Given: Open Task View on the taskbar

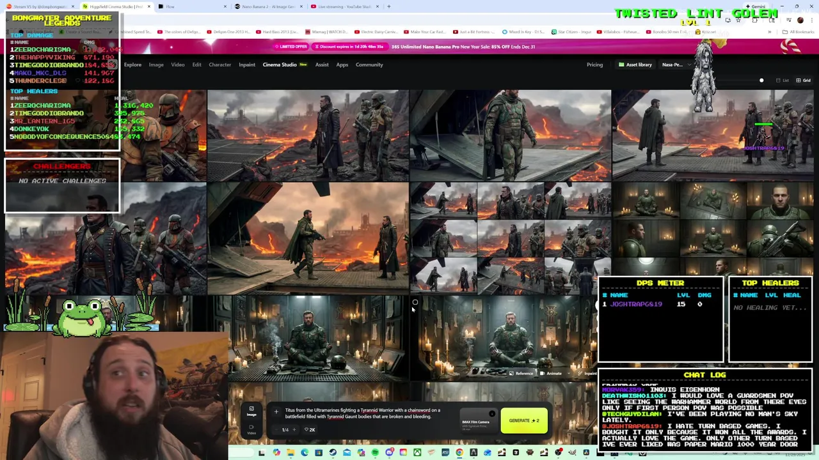Looking at the screenshot, I should (x=261, y=453).
